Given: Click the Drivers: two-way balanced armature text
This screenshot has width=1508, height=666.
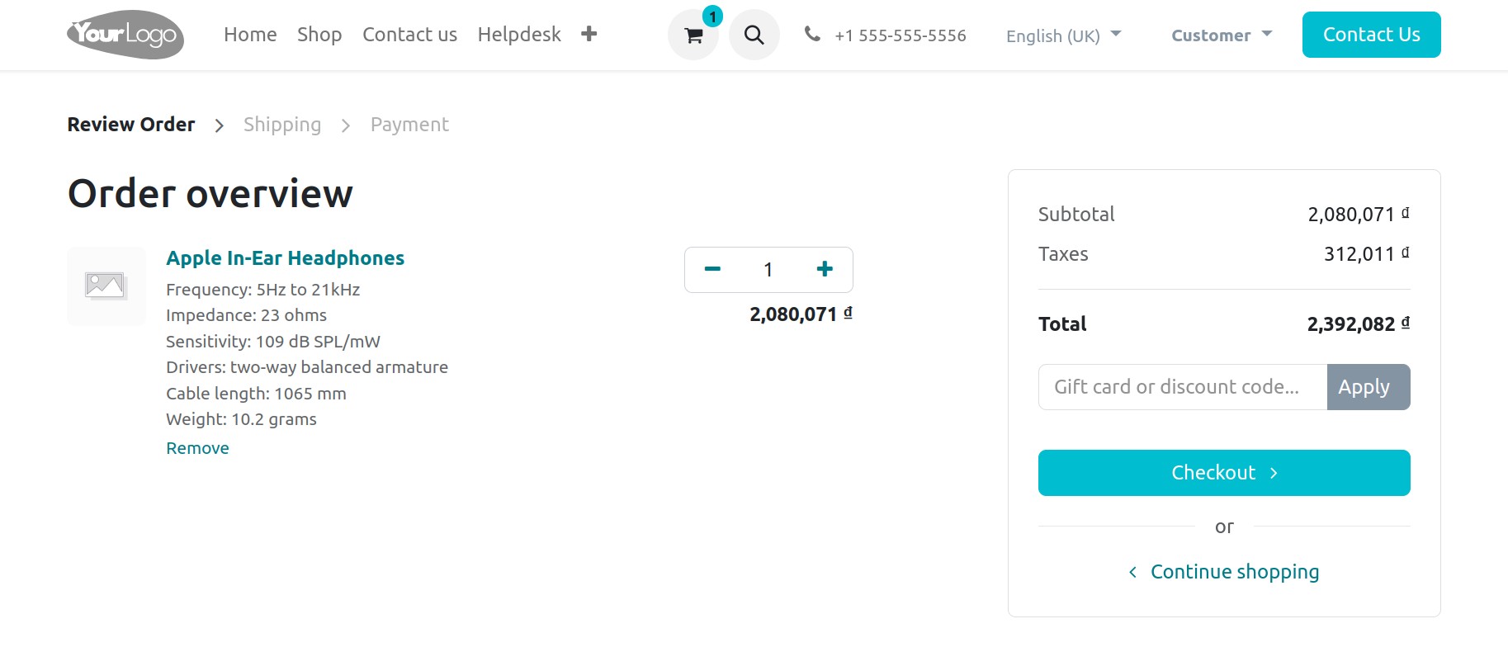Looking at the screenshot, I should pyautogui.click(x=307, y=367).
